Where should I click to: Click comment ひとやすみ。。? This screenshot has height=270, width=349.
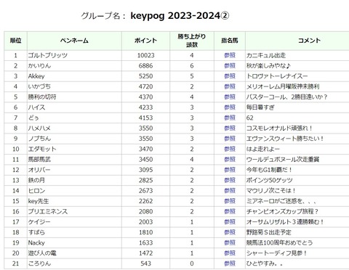[265, 263]
